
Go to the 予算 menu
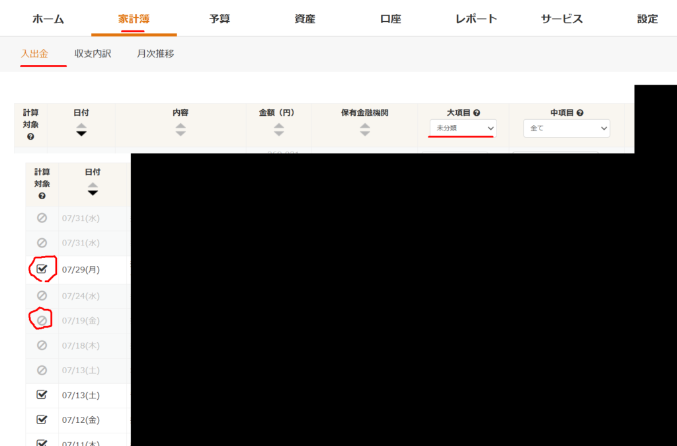219,19
